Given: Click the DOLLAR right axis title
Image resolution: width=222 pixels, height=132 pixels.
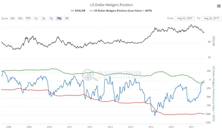Looking at the screenshot, I should pos(214,41).
